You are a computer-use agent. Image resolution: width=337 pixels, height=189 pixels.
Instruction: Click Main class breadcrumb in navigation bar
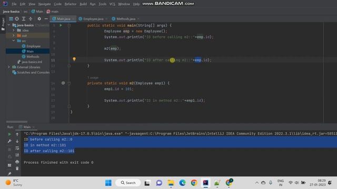click(37, 12)
